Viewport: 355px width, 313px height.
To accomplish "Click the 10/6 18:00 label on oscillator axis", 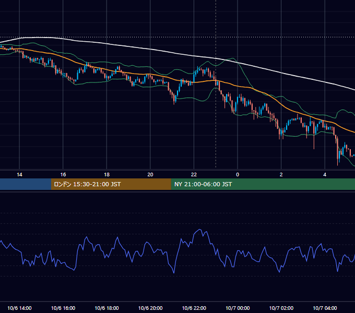I will tap(106, 308).
